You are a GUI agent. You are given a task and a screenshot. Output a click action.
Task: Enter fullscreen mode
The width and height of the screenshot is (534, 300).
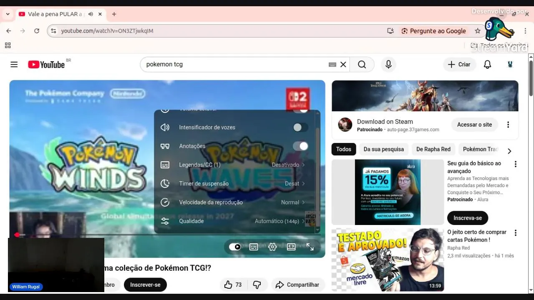click(x=310, y=247)
